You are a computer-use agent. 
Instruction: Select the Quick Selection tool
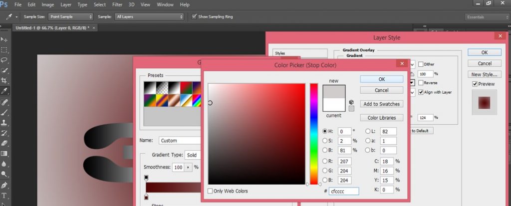click(x=4, y=70)
